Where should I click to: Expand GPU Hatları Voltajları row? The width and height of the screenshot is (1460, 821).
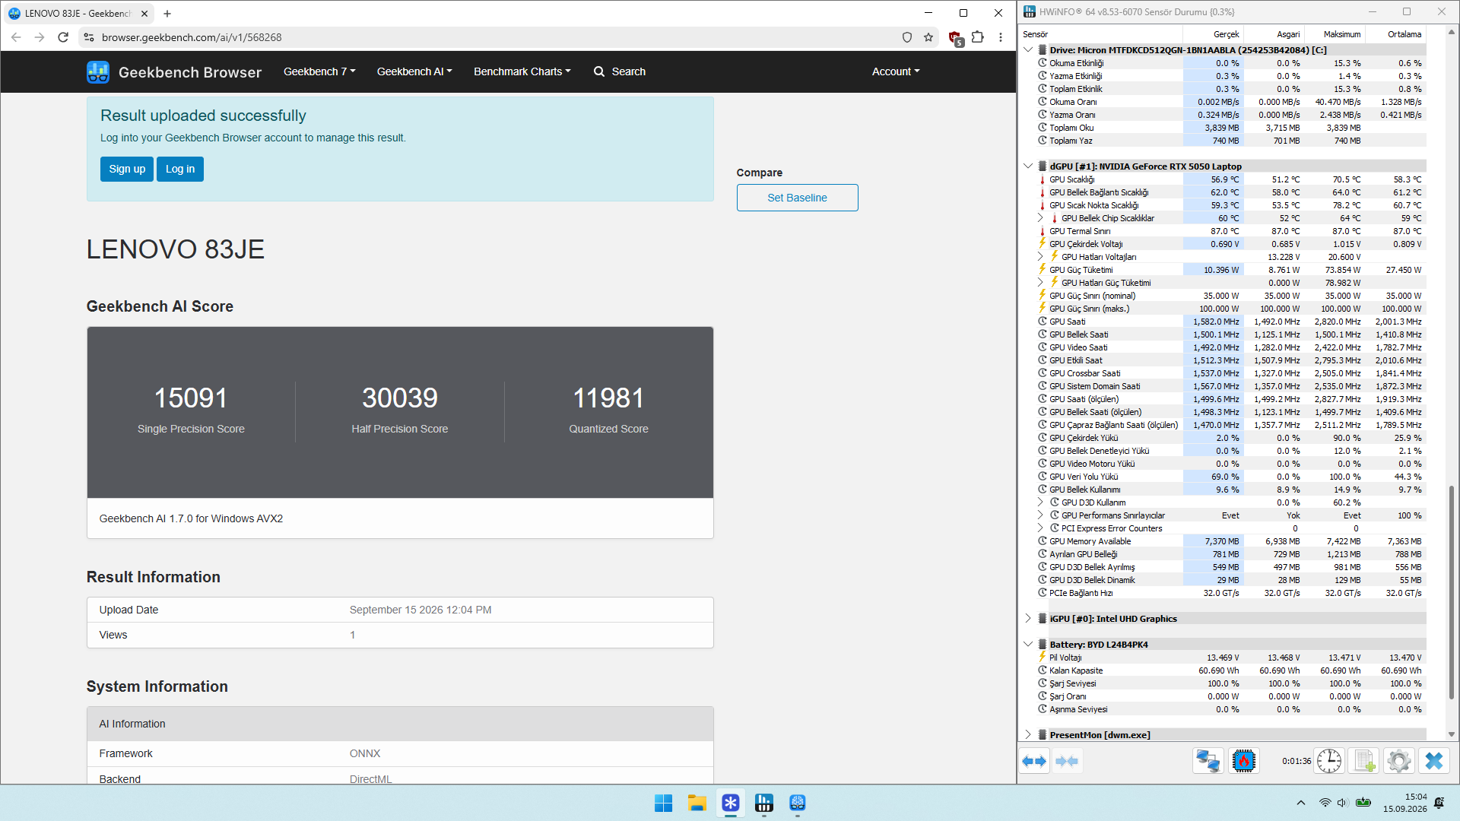(x=1041, y=257)
